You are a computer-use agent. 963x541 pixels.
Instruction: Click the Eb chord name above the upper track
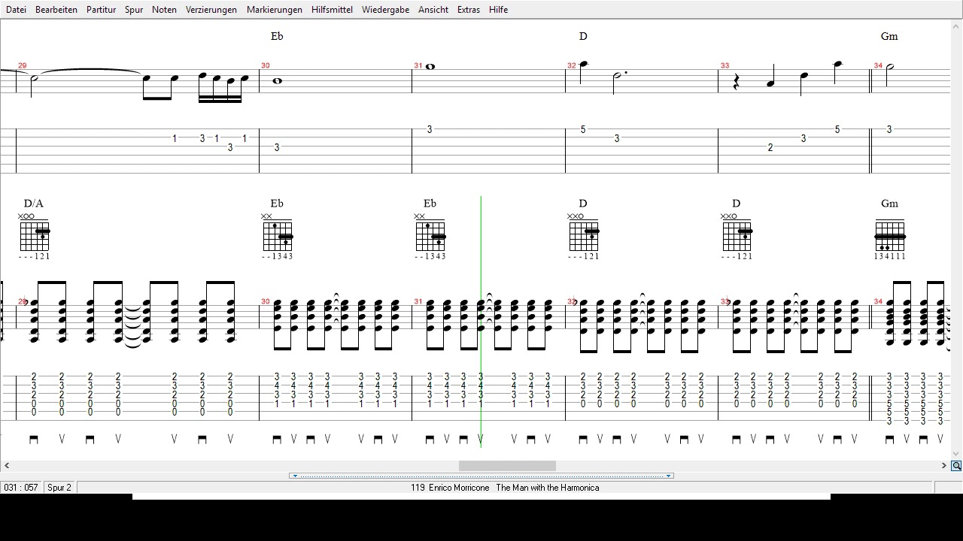[x=277, y=36]
